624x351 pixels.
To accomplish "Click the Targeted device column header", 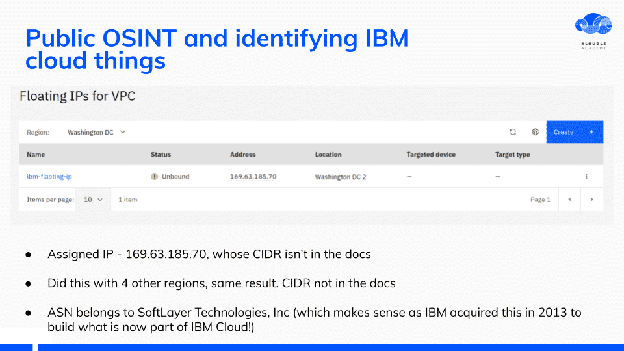I will (431, 155).
